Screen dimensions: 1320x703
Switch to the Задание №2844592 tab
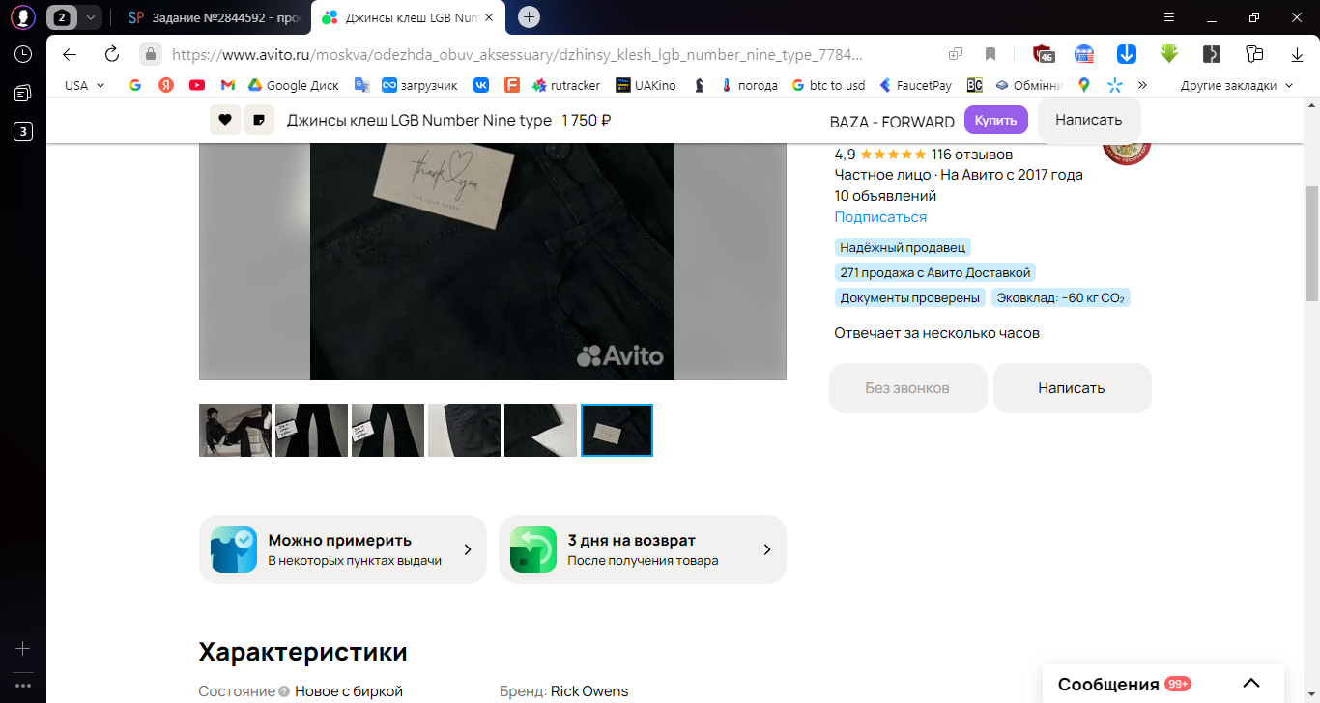coord(214,17)
